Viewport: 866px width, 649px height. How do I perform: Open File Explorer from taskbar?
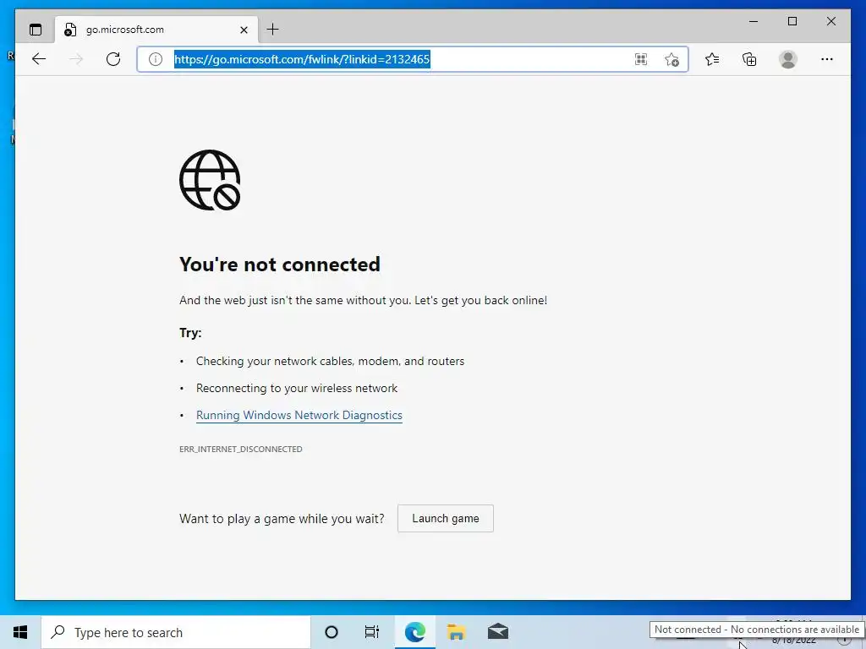tap(456, 632)
